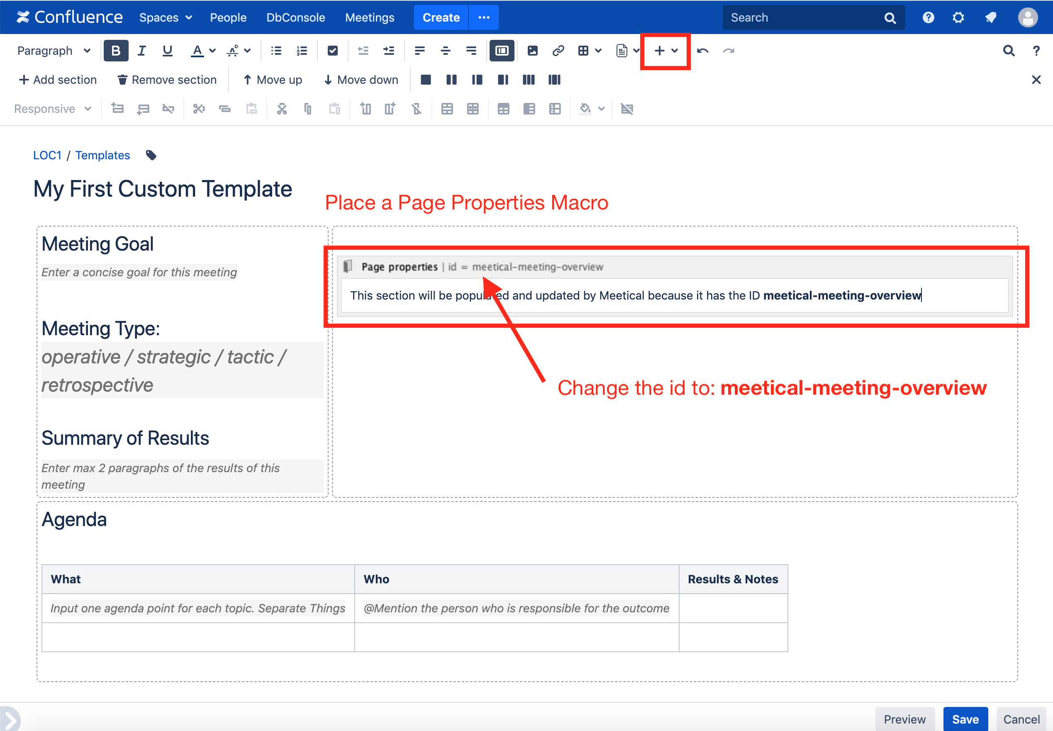Align text left
The image size is (1053, 731).
(x=419, y=50)
